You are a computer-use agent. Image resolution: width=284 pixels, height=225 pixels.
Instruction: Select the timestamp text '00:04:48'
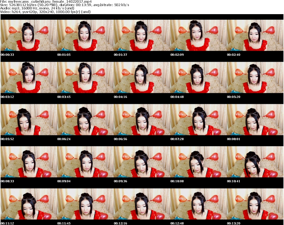click(177, 97)
